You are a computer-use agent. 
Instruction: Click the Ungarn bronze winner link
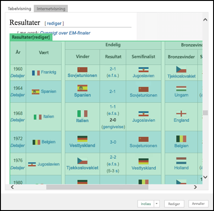(x=181, y=95)
